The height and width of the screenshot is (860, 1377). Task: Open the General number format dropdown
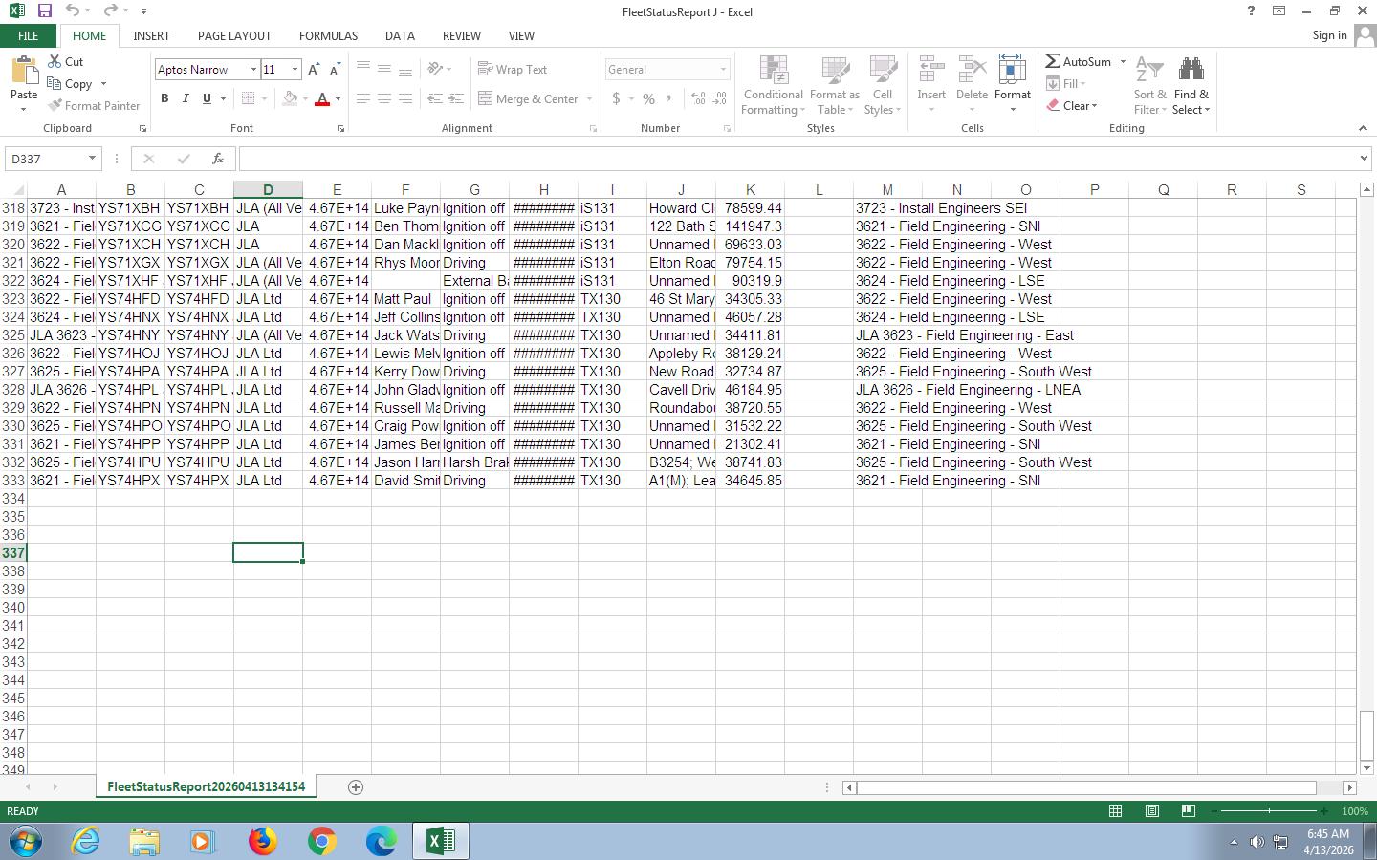723,70
